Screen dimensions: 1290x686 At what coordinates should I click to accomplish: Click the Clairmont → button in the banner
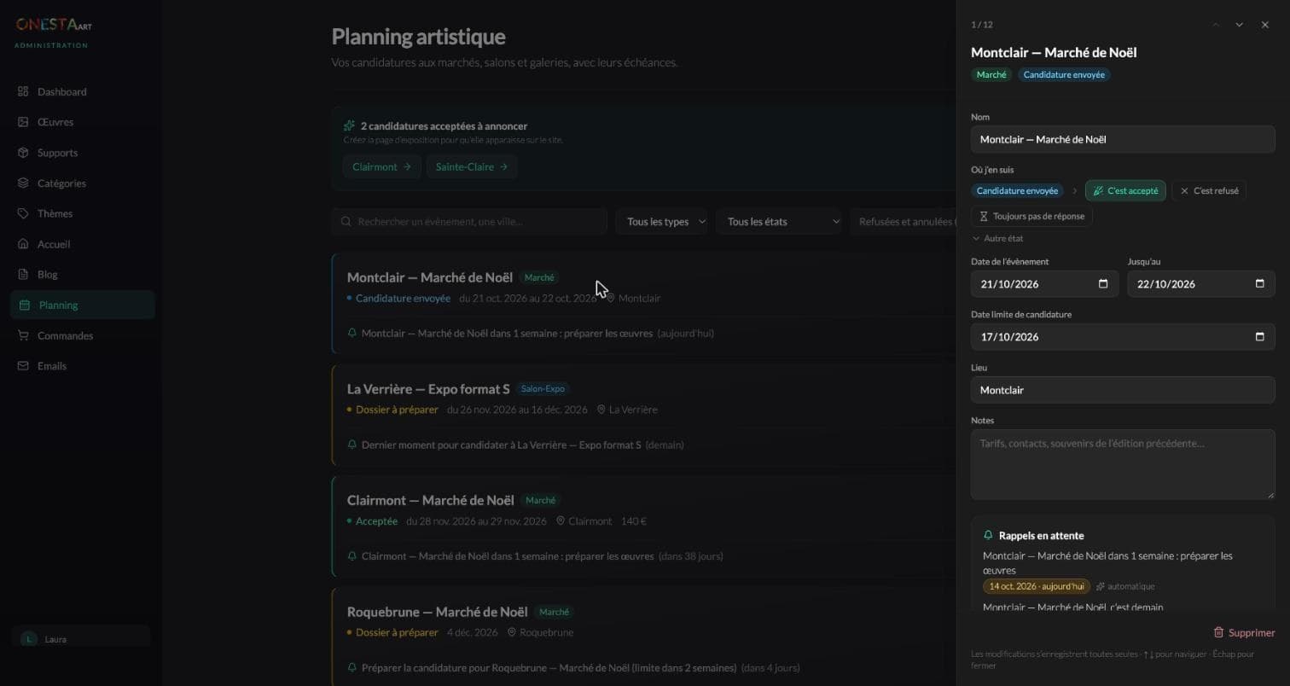pos(381,167)
